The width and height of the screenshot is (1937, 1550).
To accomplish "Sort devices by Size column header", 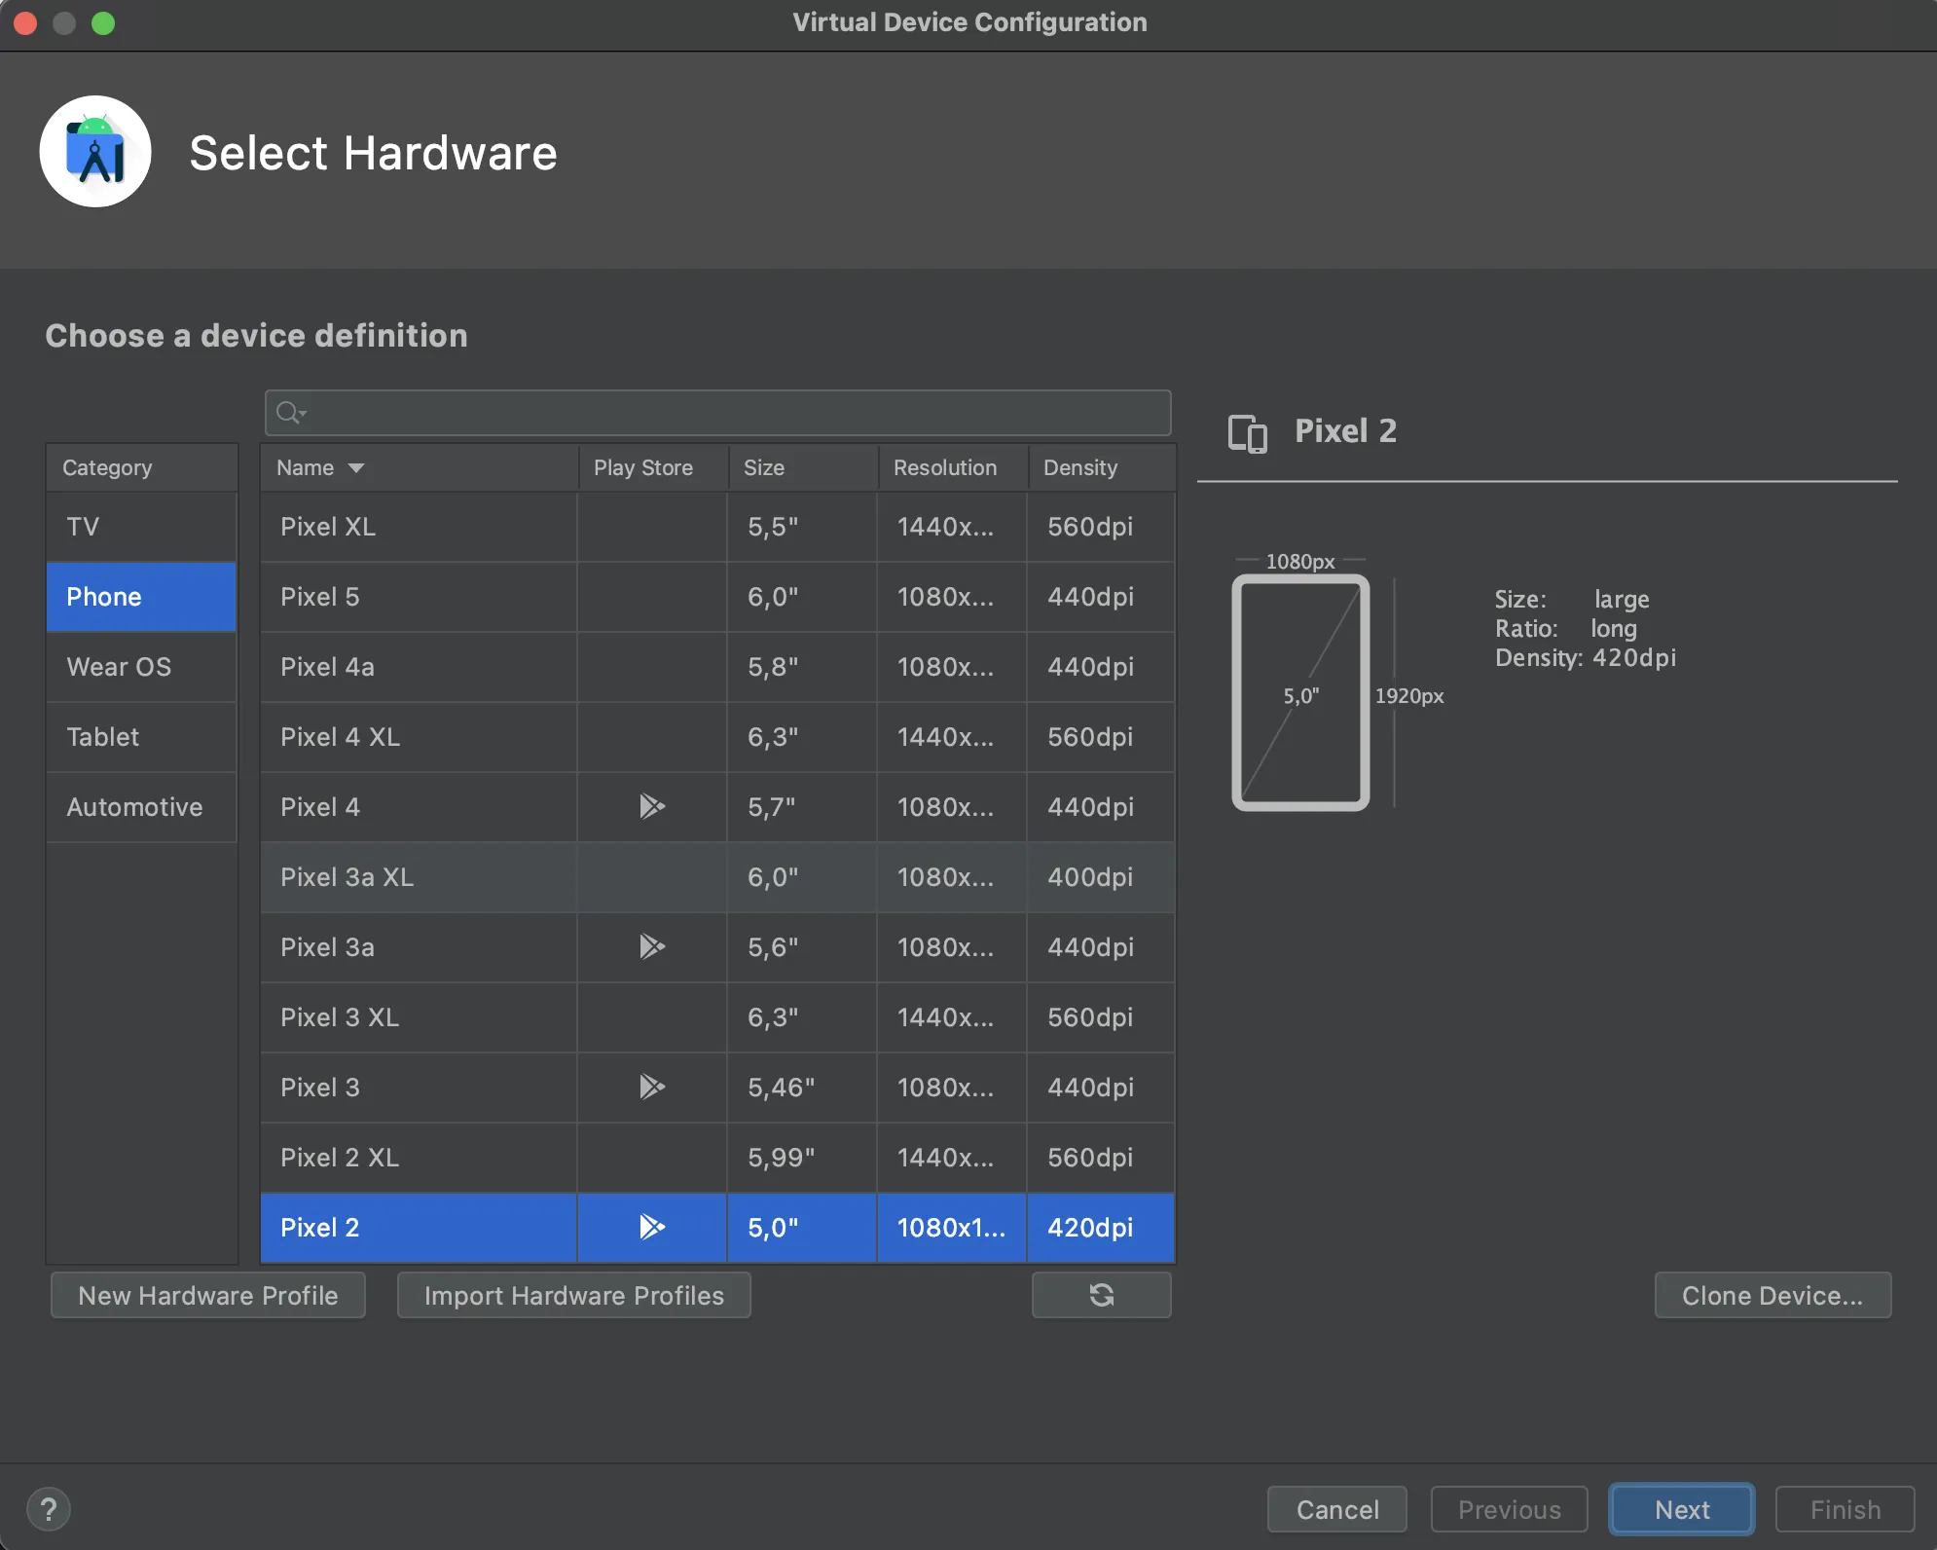I will click(x=764, y=468).
